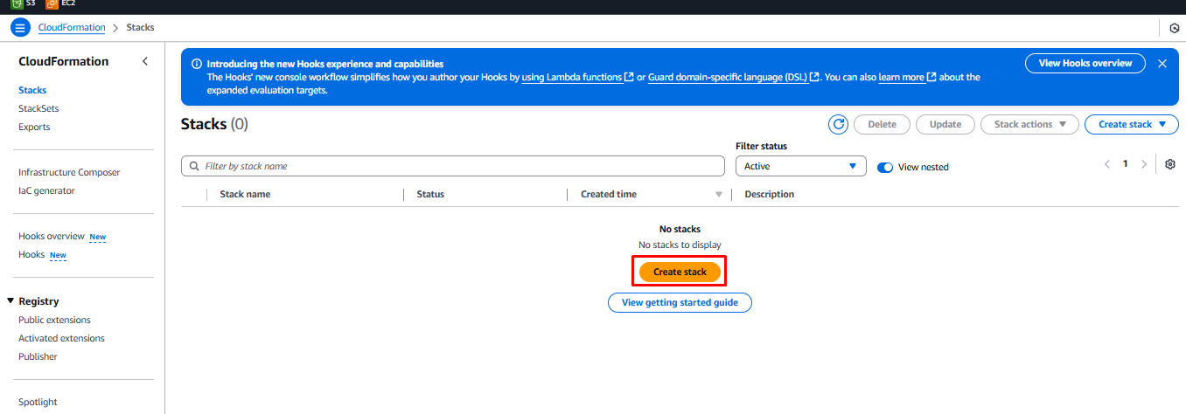Open table preferences gear icon

(x=1170, y=164)
